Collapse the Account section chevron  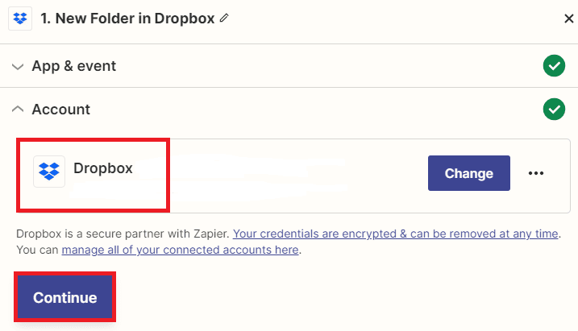18,109
